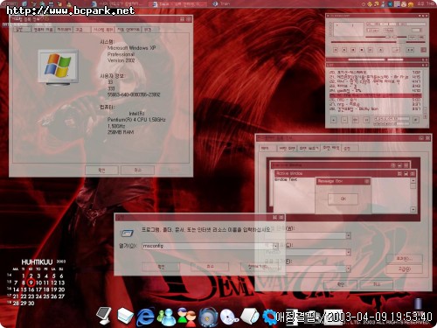The height and width of the screenshot is (328, 437).
Task: Open the Themes tab in Display Properties
Action: pyautogui.click(x=267, y=149)
